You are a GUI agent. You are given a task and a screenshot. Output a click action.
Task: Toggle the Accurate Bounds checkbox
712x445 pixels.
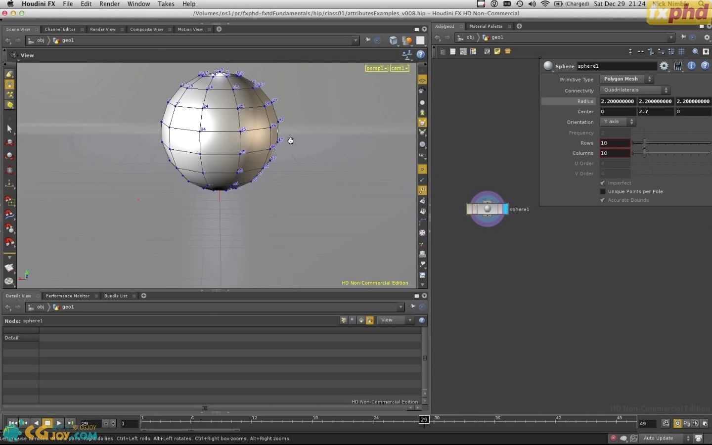click(x=603, y=200)
